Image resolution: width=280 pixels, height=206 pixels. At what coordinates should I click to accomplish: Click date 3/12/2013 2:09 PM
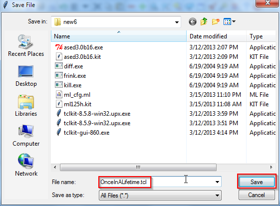tap(214, 57)
